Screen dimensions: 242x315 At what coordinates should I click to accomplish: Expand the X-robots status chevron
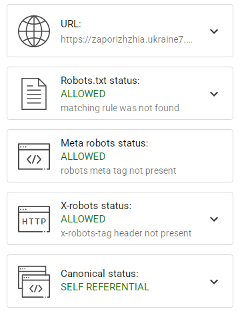(x=214, y=219)
